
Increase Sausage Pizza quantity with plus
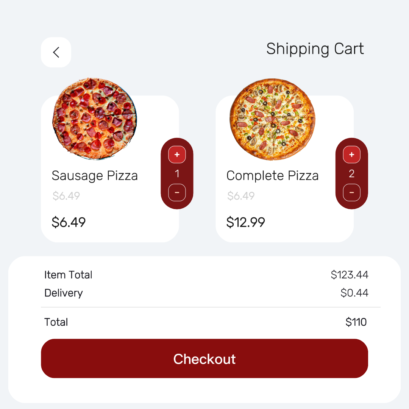pyautogui.click(x=177, y=155)
